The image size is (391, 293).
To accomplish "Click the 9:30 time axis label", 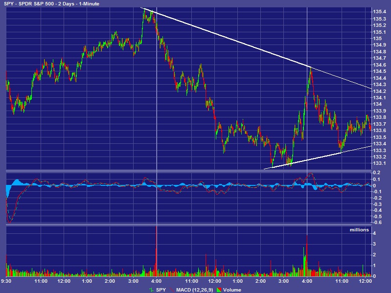I will click(x=6, y=281).
